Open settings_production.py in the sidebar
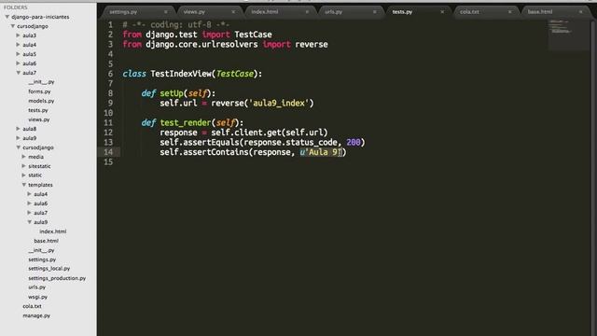Viewport: 597px width, 336px height. point(57,278)
